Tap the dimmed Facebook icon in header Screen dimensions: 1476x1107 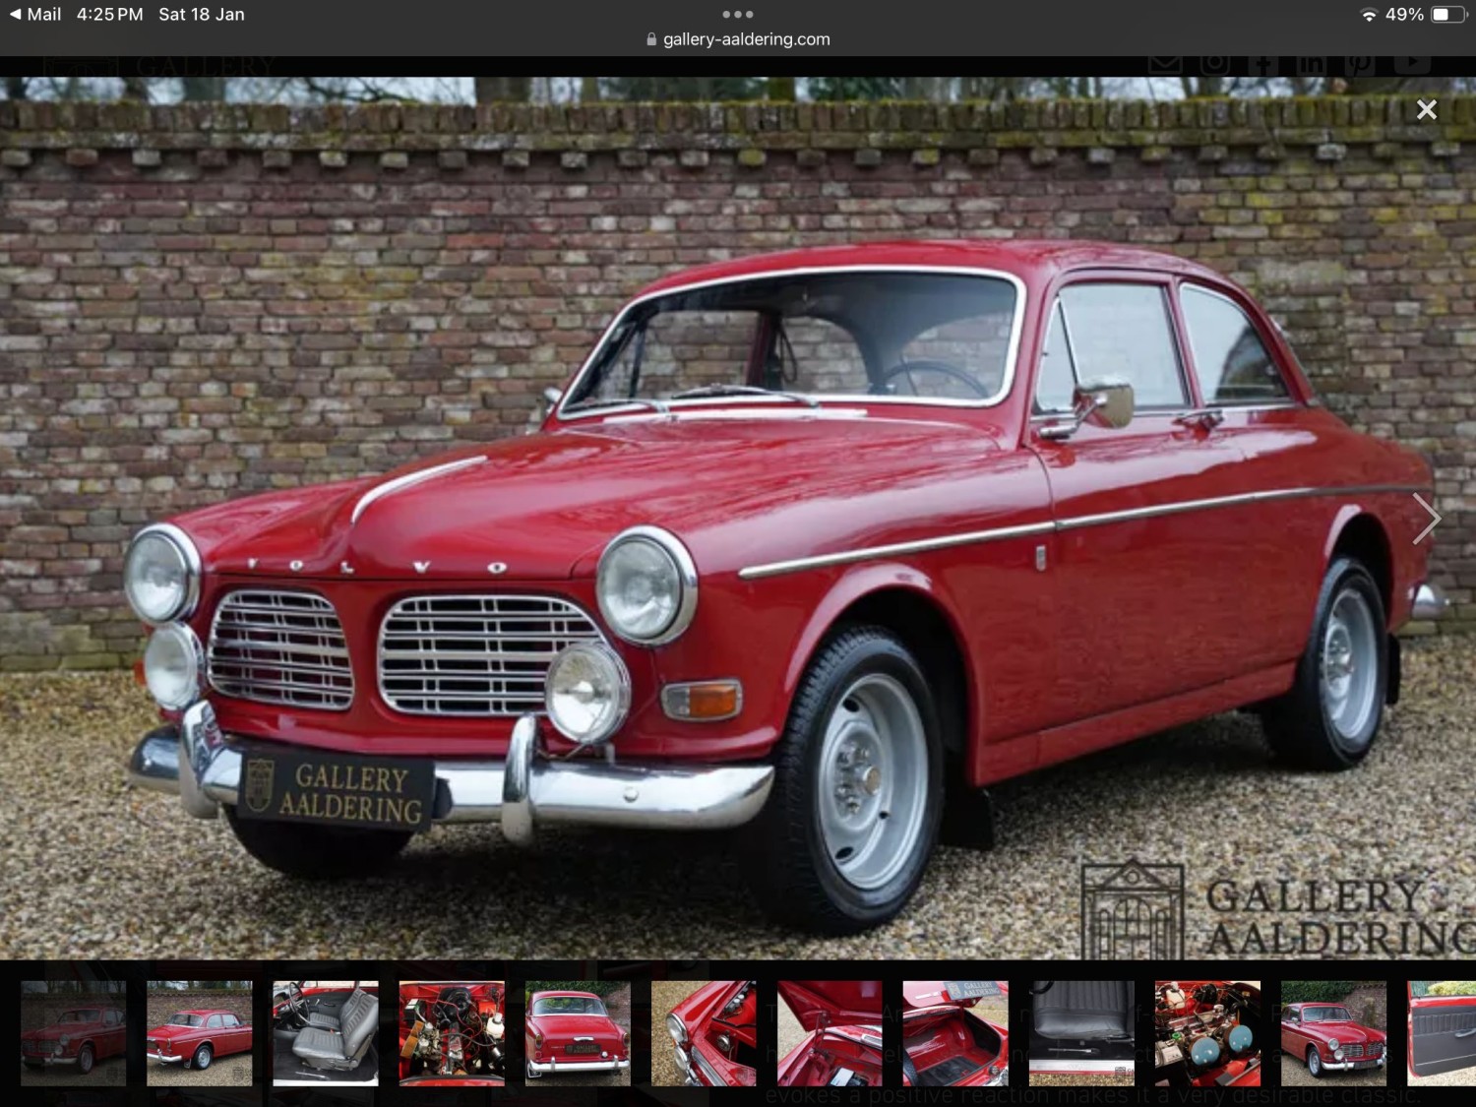[1263, 65]
